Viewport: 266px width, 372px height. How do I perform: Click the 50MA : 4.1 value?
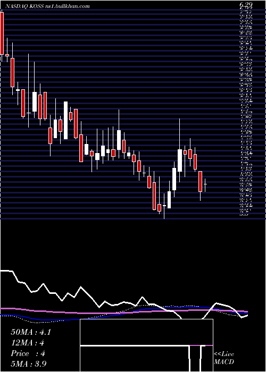[31, 332]
